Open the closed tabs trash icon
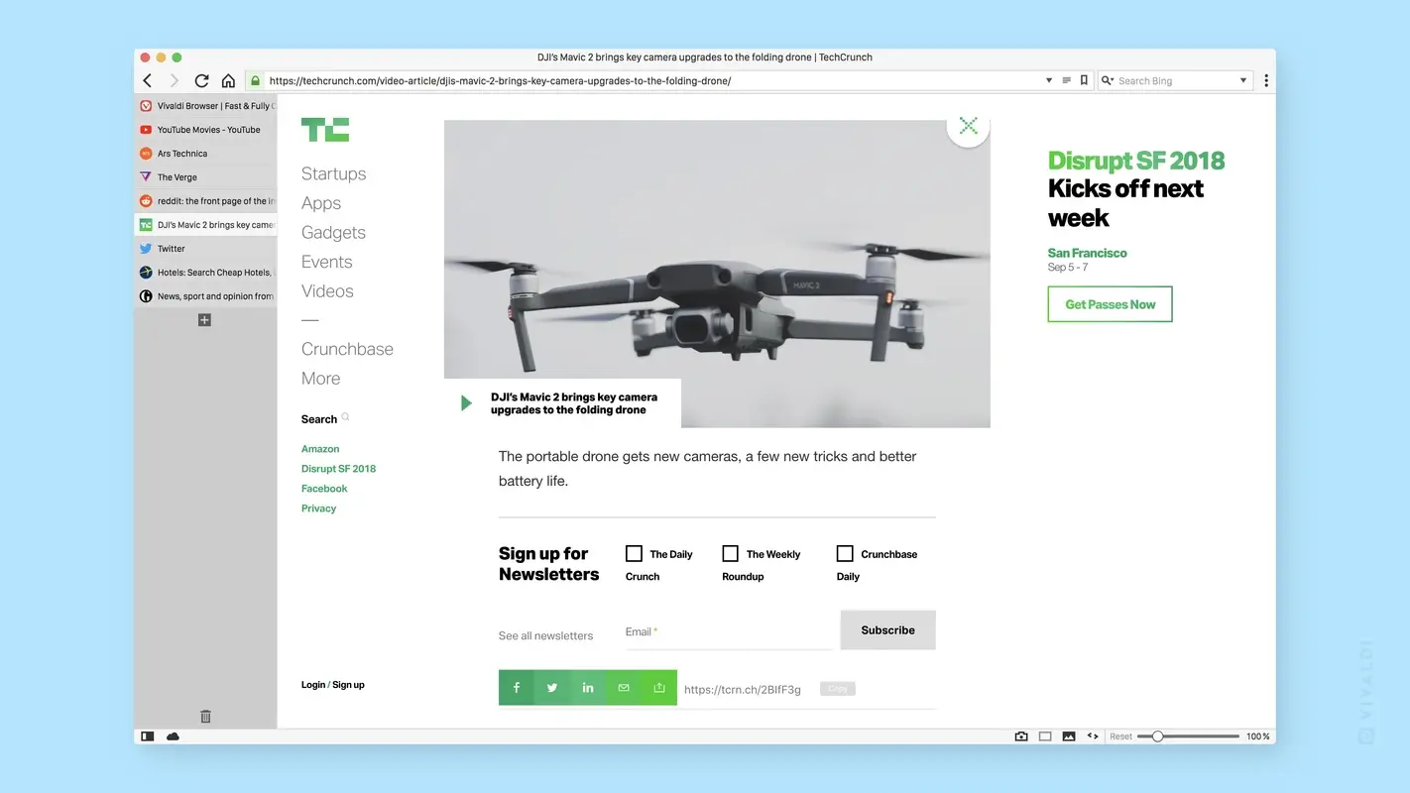 tap(205, 716)
